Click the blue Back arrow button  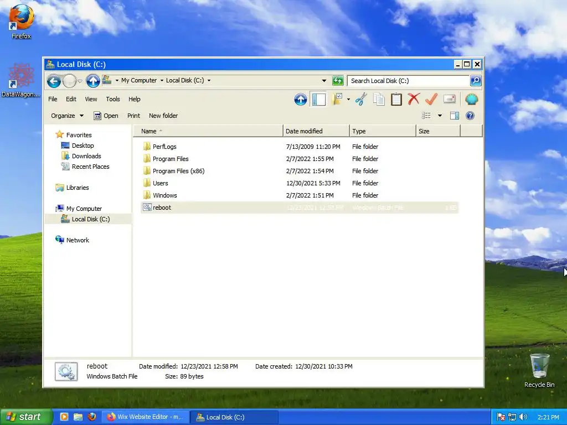tap(54, 81)
